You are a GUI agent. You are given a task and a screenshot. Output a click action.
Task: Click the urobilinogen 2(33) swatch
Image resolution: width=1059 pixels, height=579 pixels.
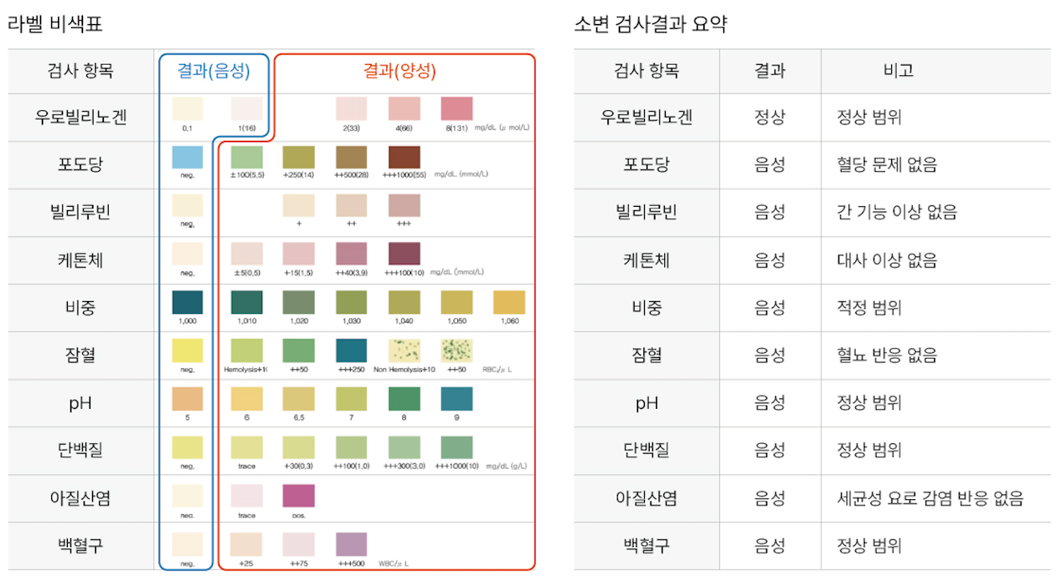(x=351, y=109)
